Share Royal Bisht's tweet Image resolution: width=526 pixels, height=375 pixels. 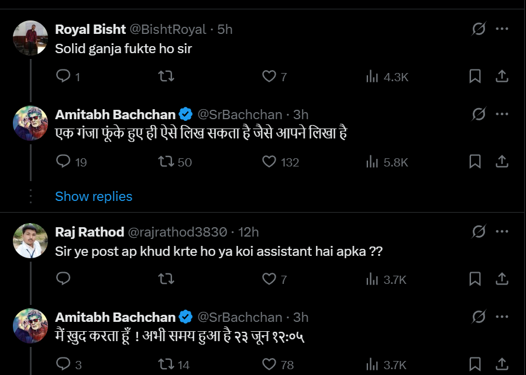(501, 77)
